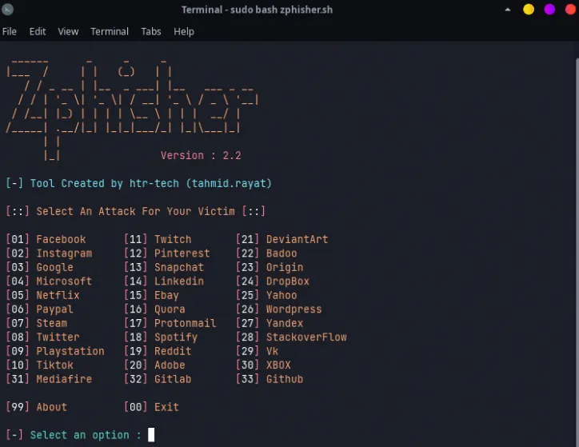This screenshot has height=447, width=579.
Task: Click the '[32] Gitlab' entry
Action: click(158, 379)
